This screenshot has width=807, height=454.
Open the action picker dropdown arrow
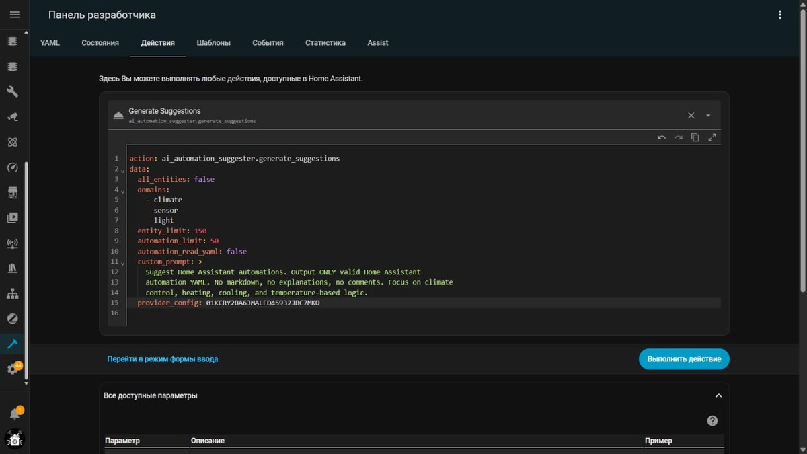pos(708,116)
